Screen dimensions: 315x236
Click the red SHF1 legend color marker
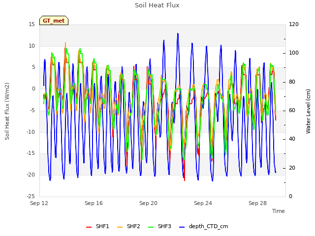click(89, 227)
